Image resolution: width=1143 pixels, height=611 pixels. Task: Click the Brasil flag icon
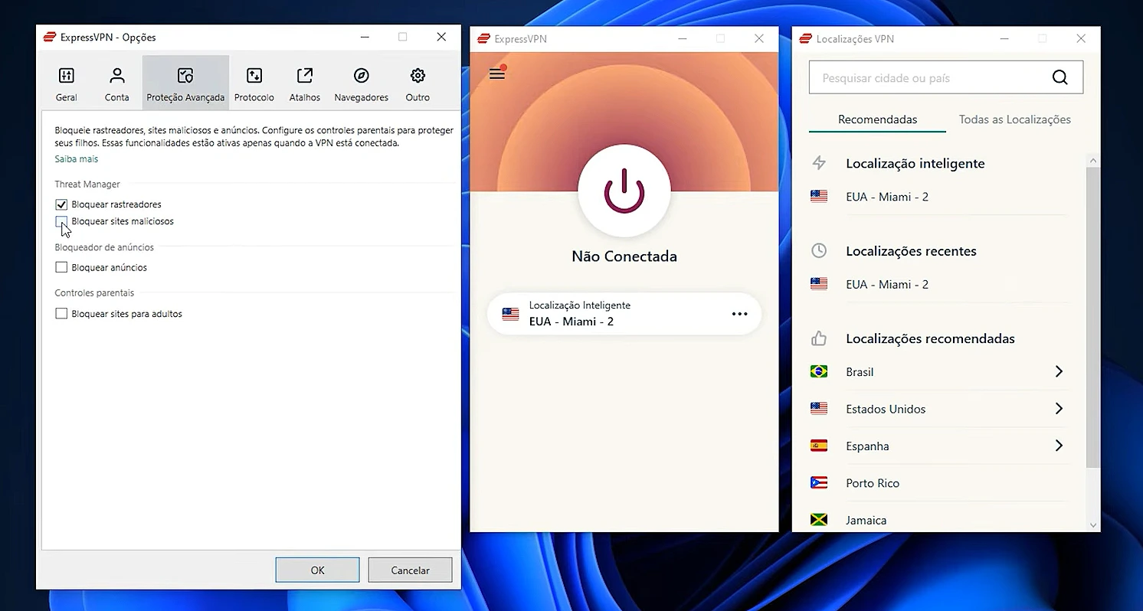point(819,371)
